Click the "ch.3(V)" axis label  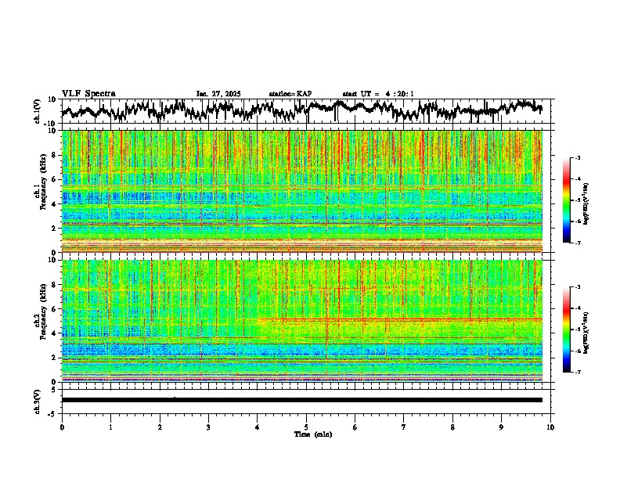pyautogui.click(x=38, y=402)
